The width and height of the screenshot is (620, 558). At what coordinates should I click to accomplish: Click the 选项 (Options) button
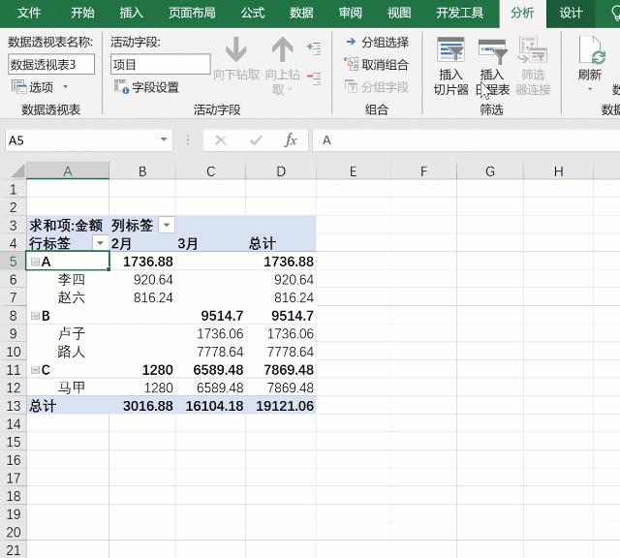tap(32, 87)
